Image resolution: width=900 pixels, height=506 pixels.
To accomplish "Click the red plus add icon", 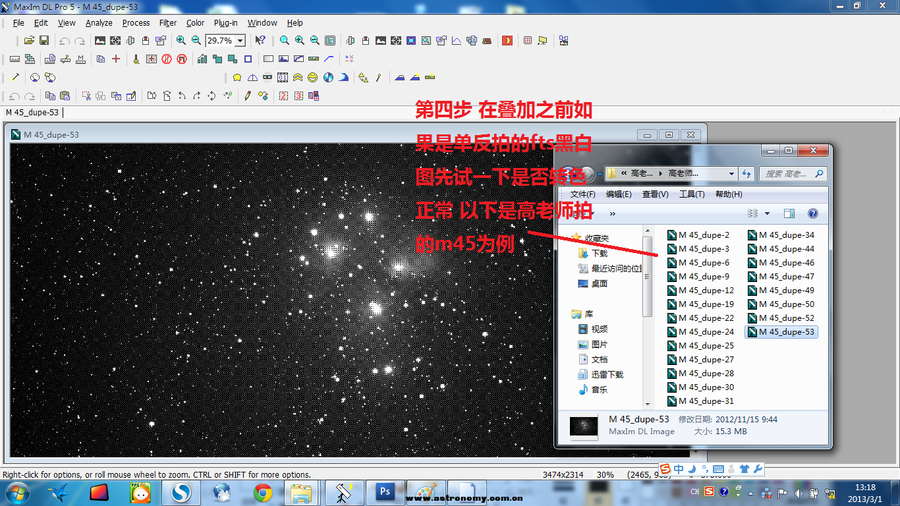I will [x=116, y=59].
